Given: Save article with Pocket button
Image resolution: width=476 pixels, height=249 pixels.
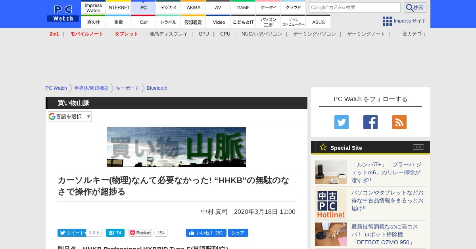Looking at the screenshot, I should pyautogui.click(x=140, y=233).
